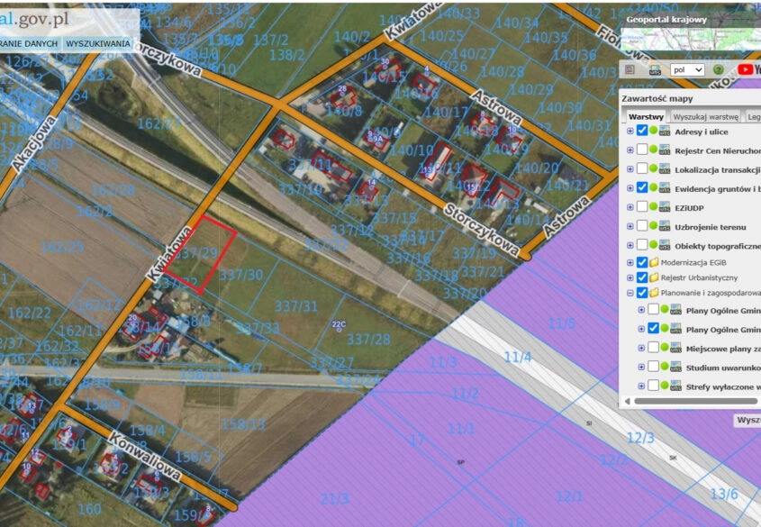Click the green dot beside Studium uwarunkowań layer
The image size is (761, 527).
[x=665, y=367]
